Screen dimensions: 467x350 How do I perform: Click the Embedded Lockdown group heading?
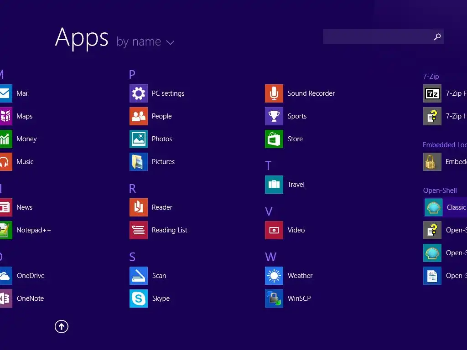[445, 145]
